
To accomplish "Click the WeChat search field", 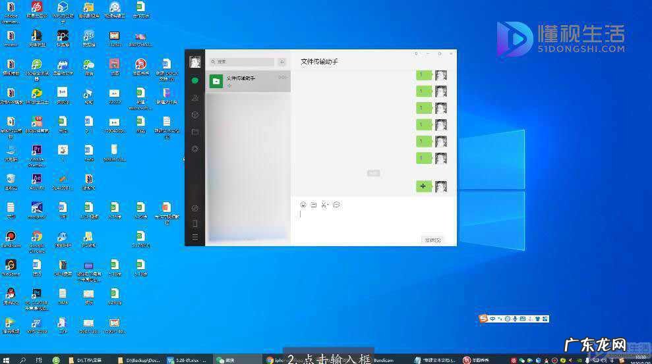I will pyautogui.click(x=243, y=62).
